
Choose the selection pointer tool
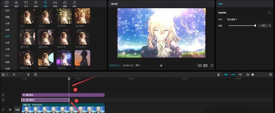click(x=3, y=75)
